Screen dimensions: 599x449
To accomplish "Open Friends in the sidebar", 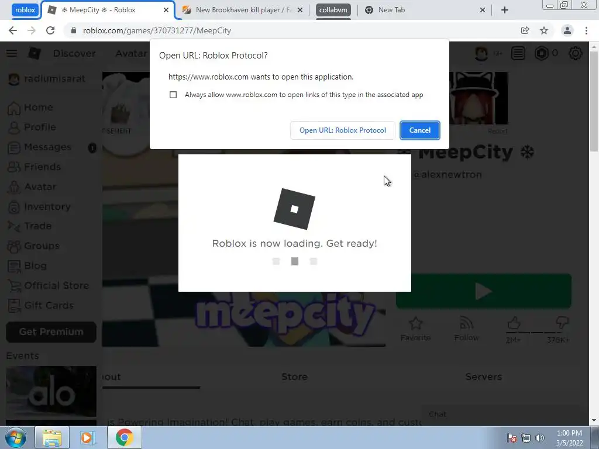I will (35, 167).
